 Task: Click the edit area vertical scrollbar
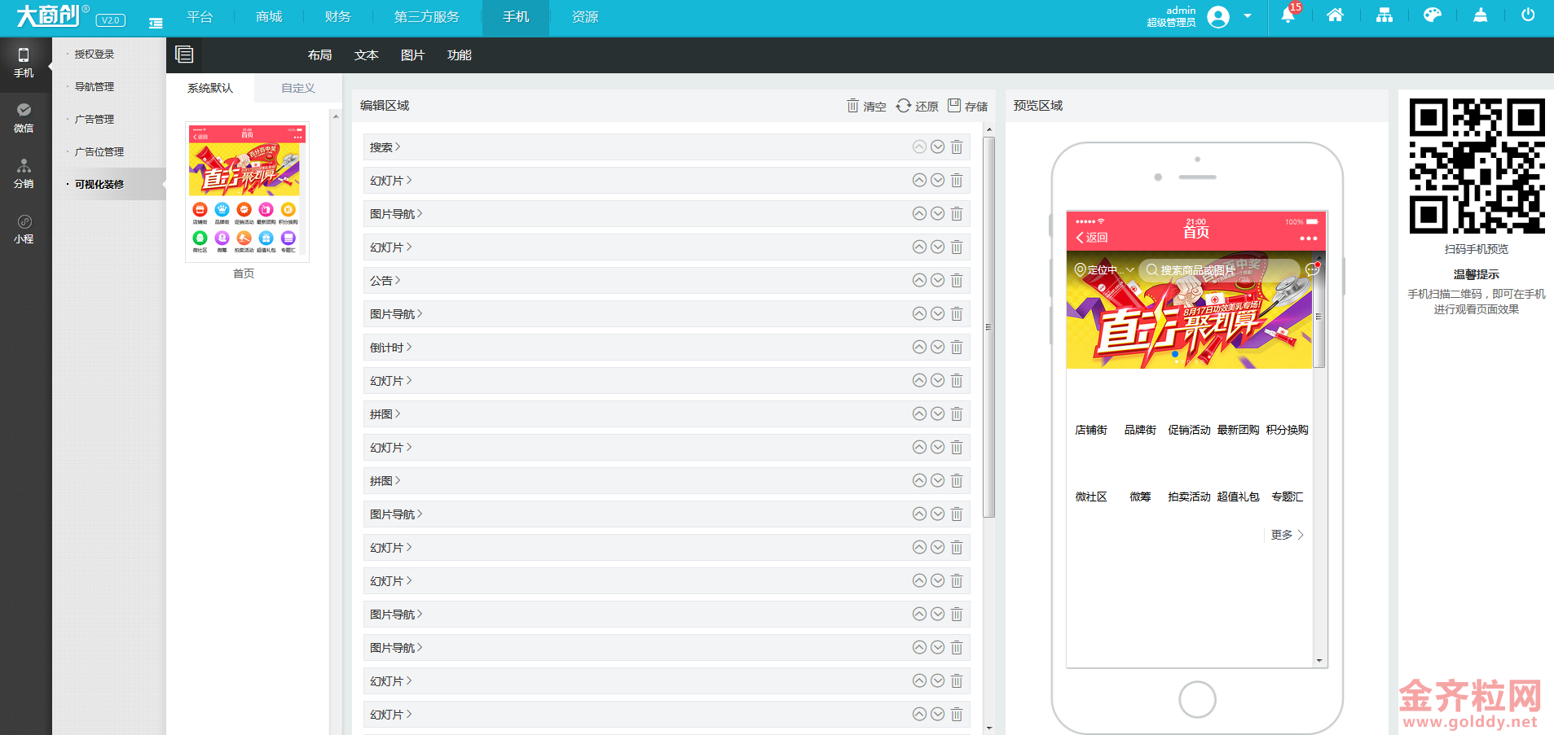pos(989,327)
